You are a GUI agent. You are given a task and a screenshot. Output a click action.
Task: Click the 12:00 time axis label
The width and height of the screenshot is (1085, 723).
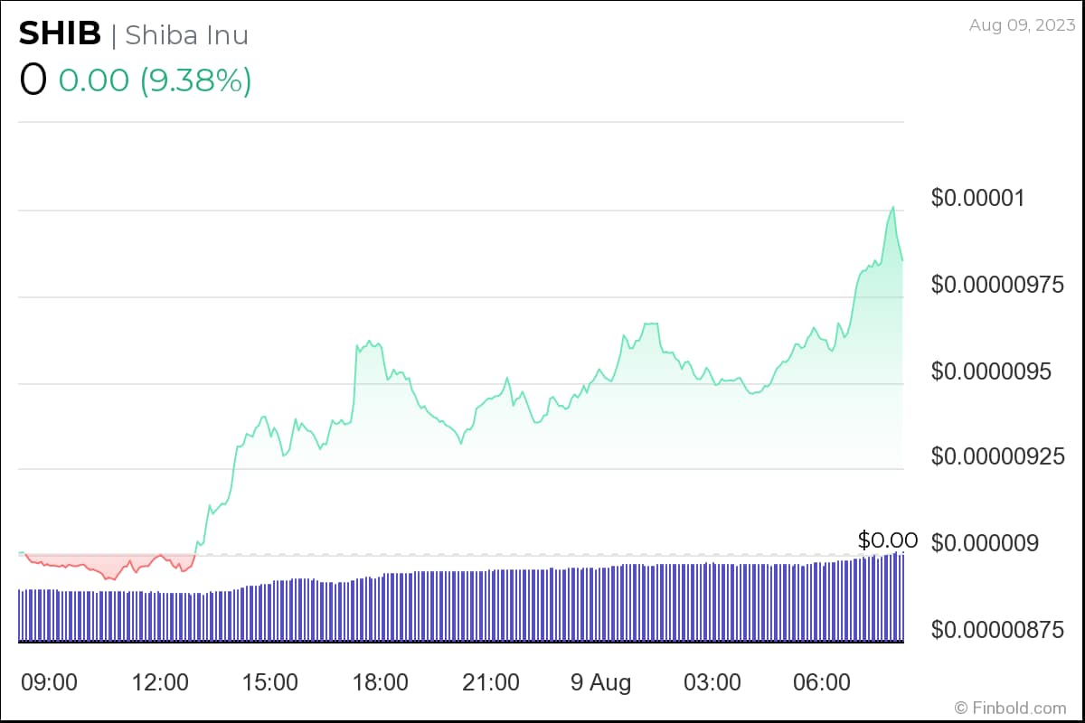(160, 681)
